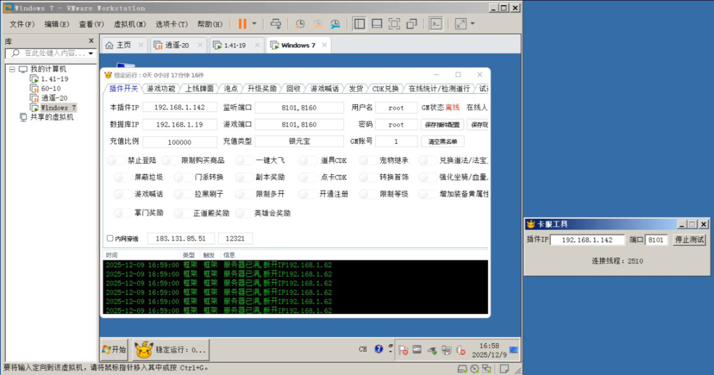Revert to the previous snapshot
The image size is (714, 375).
[x=318, y=24]
